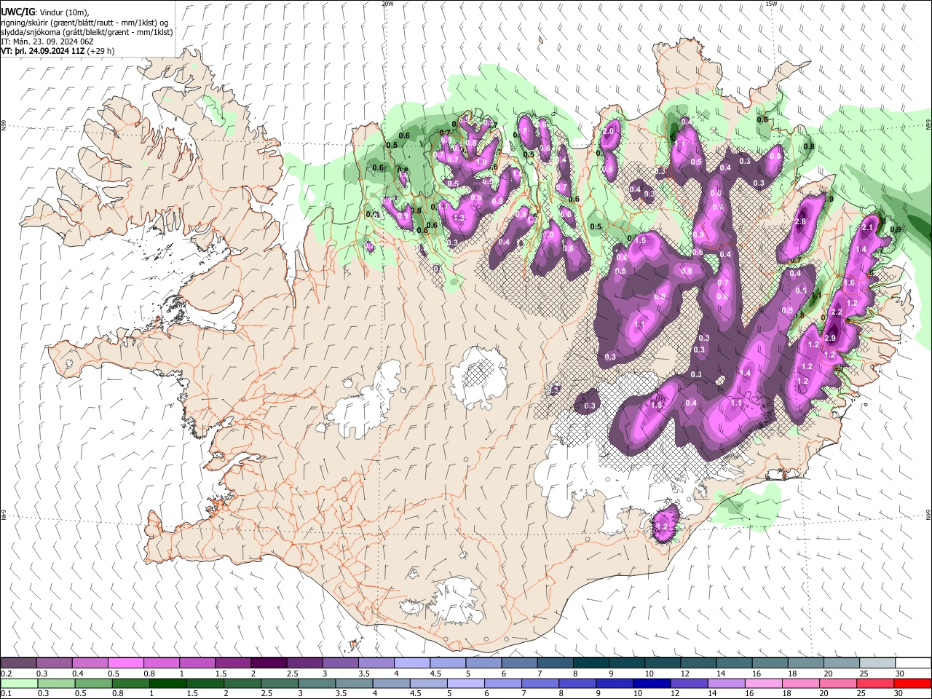Screen dimensions: 932x699
Task: Click the dark teal top-row swatch starting at 8
Action: (x=591, y=663)
